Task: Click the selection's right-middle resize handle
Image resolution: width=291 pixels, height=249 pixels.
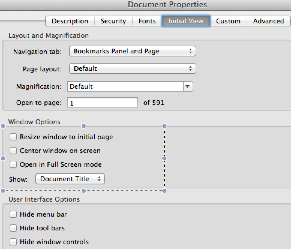Action: 164,158
